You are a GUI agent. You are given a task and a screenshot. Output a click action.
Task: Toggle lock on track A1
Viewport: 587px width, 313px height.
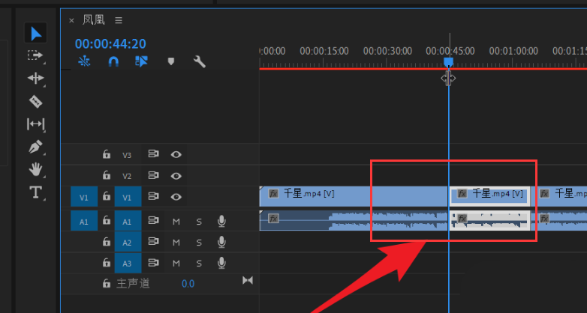[107, 220]
